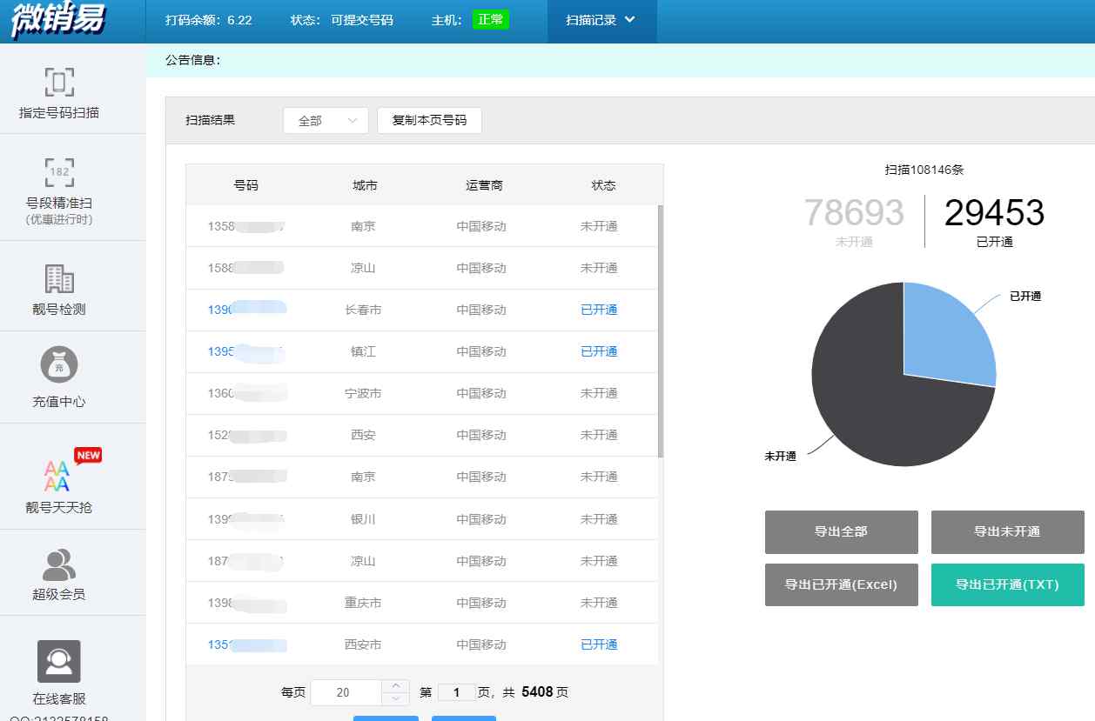Contact 在线客服 headset icon
1095x721 pixels.
coord(59,662)
